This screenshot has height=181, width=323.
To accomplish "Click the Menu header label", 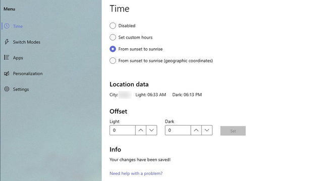I will pos(9,9).
